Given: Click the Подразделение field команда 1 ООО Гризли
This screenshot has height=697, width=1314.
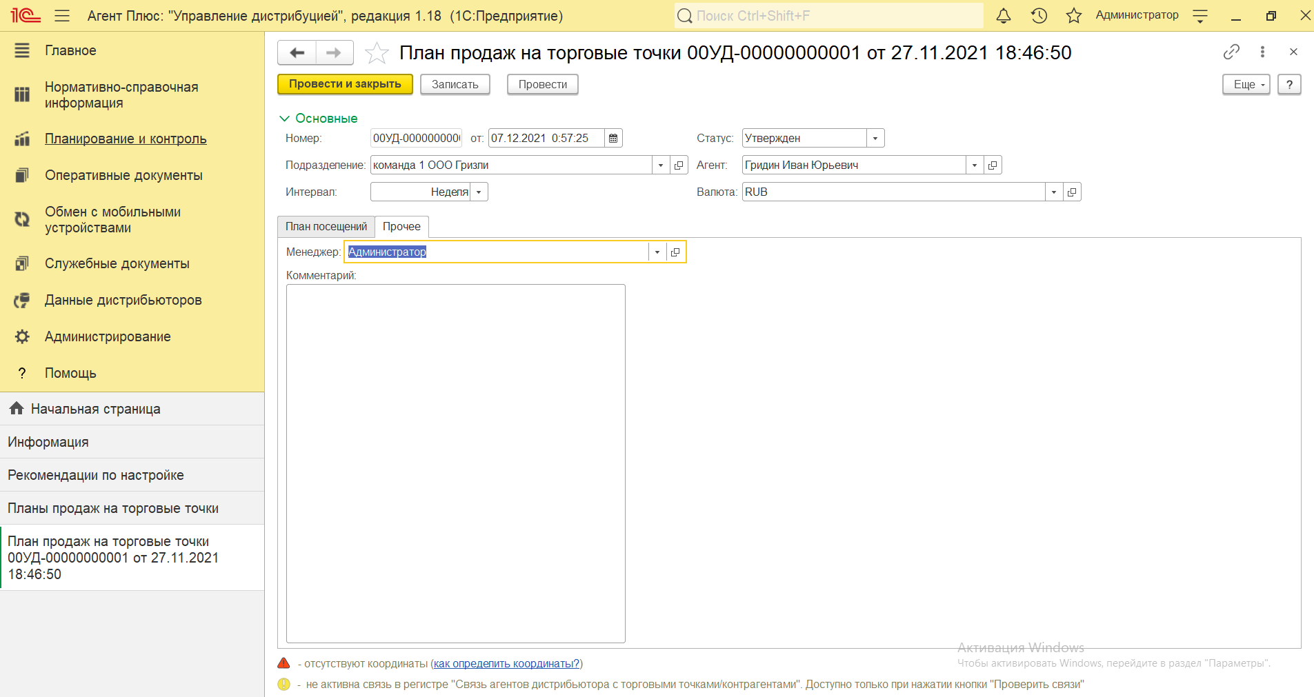Looking at the screenshot, I should (x=511, y=165).
